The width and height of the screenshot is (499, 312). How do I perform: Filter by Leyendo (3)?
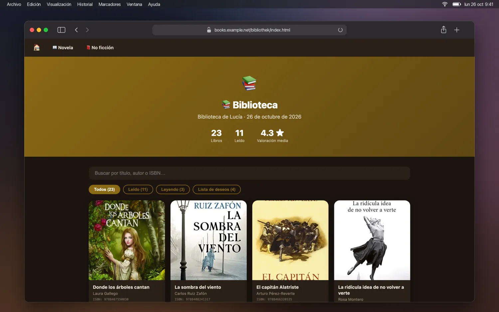pos(173,189)
